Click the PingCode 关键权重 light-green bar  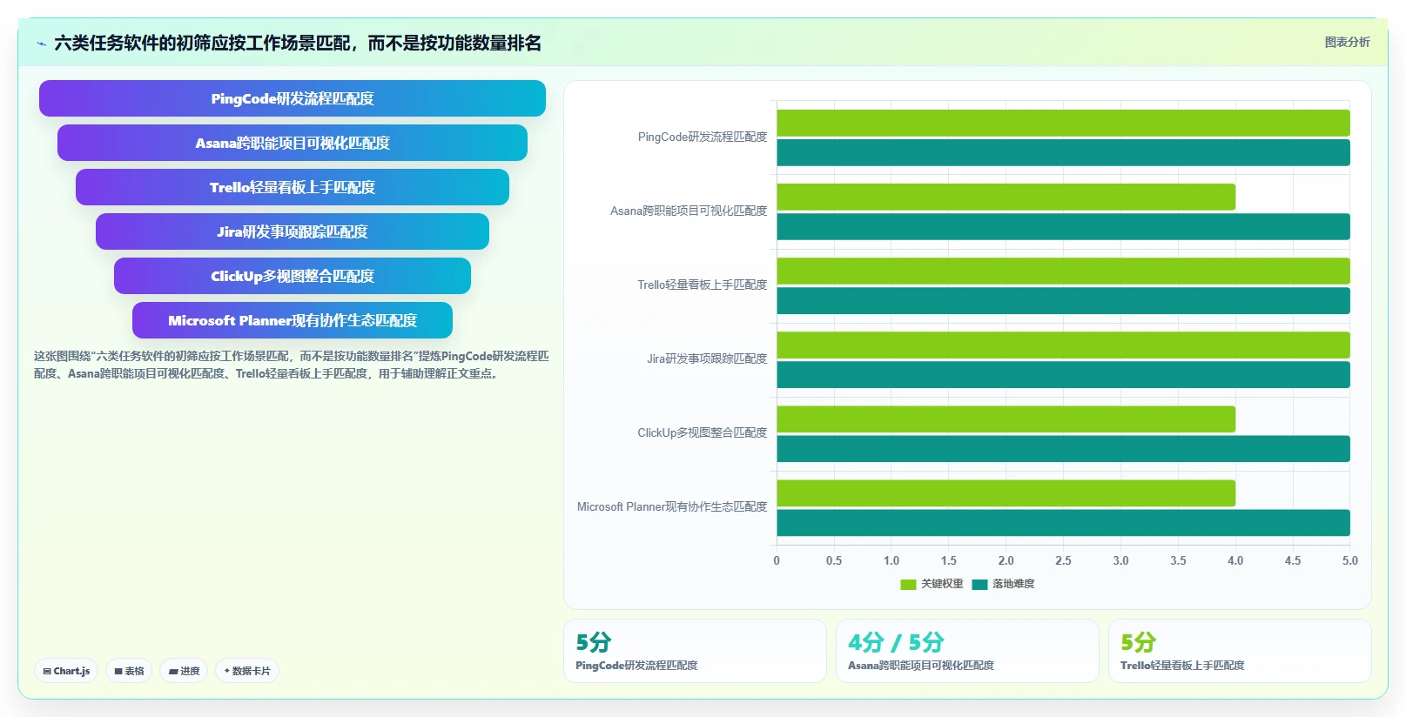(1063, 123)
